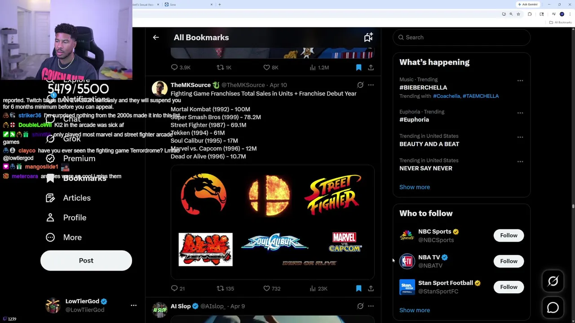Open the Chrome profile avatar
The width and height of the screenshot is (575, 323).
tap(562, 14)
